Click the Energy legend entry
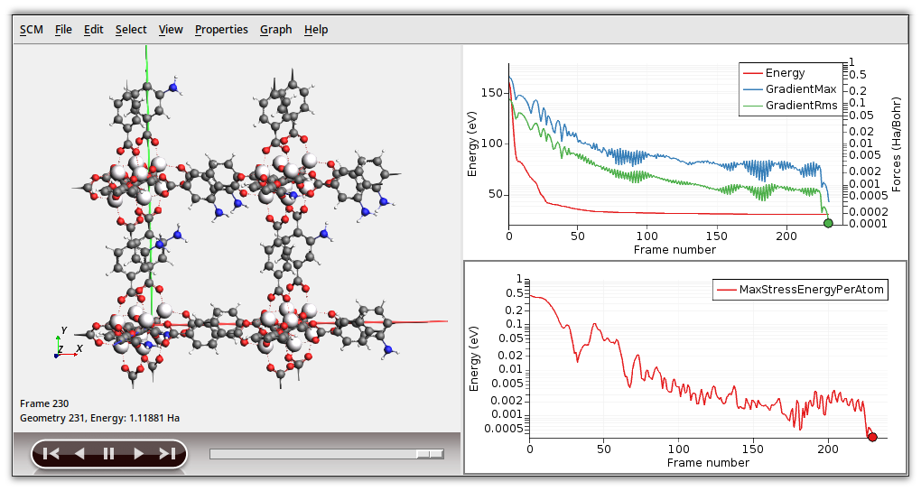 [x=774, y=73]
